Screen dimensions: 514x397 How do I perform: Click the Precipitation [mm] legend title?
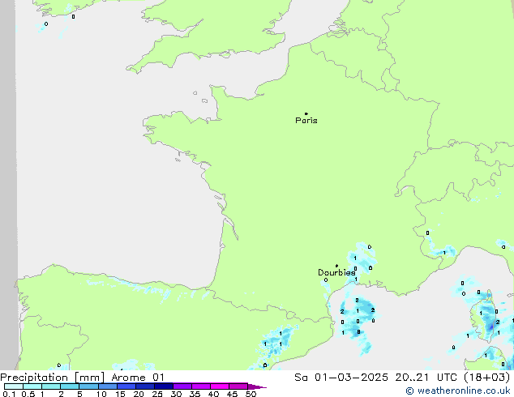(x=52, y=378)
